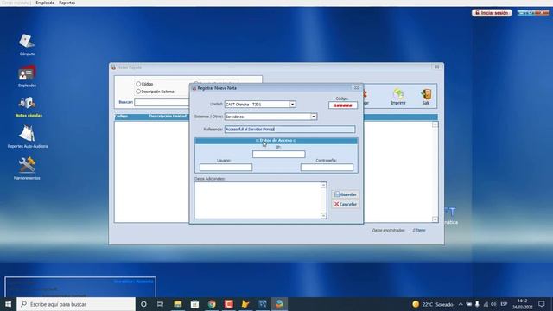Viewport: 553px width, 311px height.
Task: Click the Referencia text field
Action: coord(290,130)
